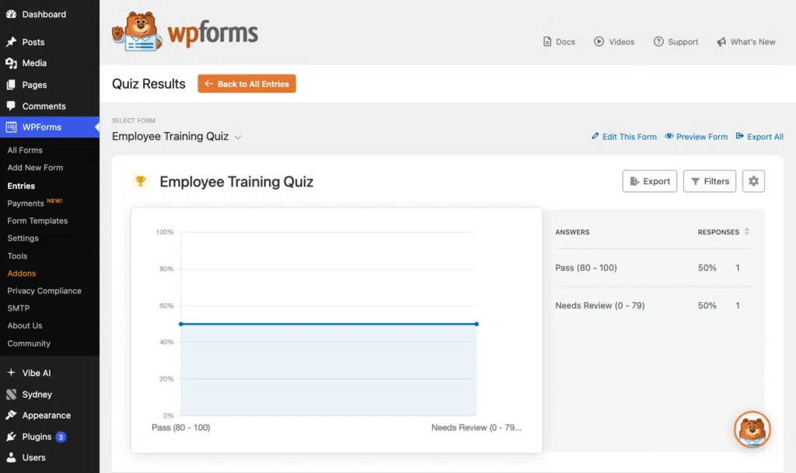Image resolution: width=796 pixels, height=473 pixels.
Task: Click the WPForms bear mascot logo
Action: (x=138, y=31)
